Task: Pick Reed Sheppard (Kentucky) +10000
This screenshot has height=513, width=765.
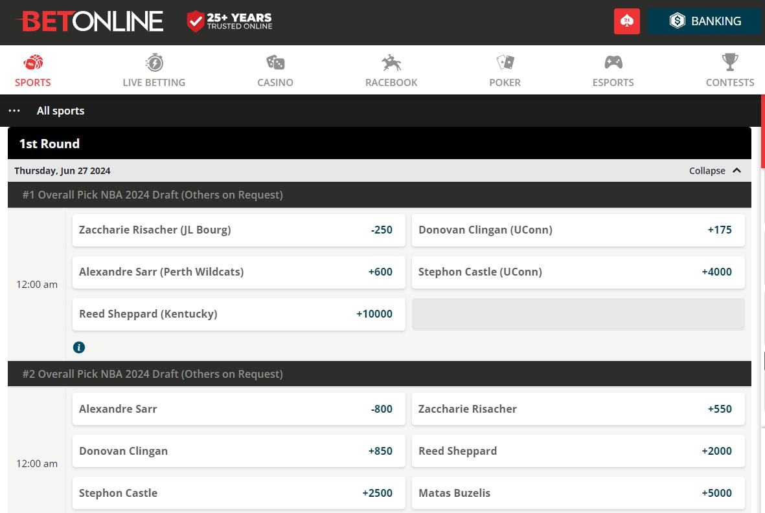Action: (x=238, y=314)
